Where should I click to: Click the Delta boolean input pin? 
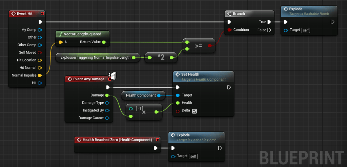177,111
